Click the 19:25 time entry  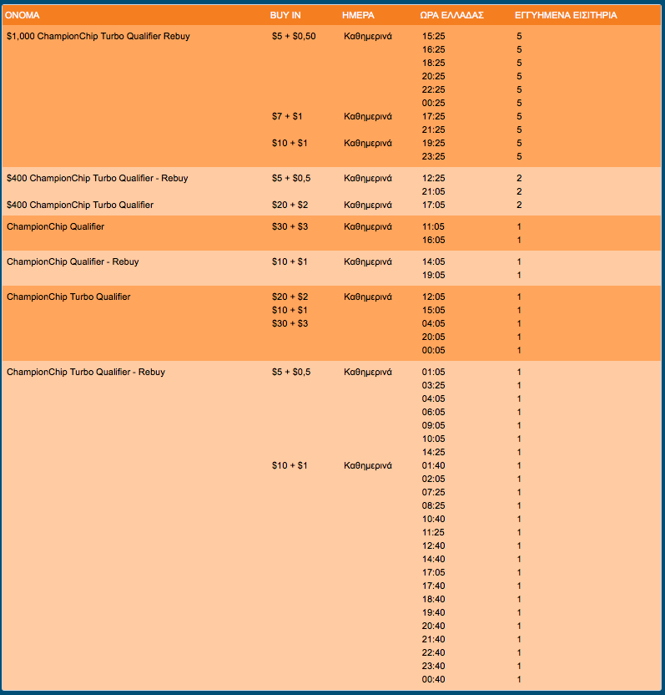[x=433, y=143]
